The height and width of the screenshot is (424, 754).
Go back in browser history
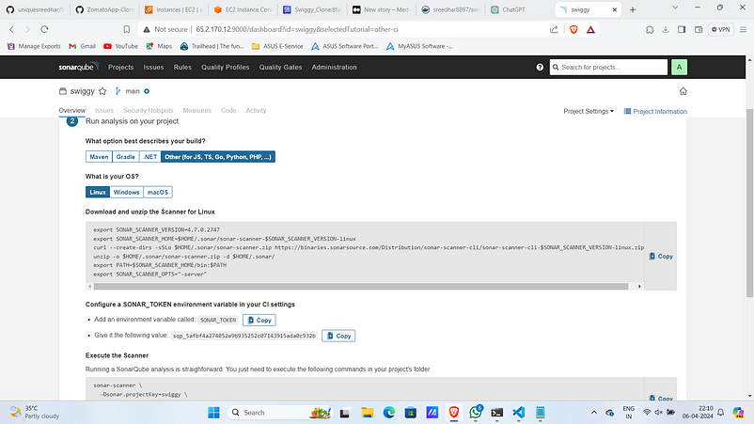(12, 29)
